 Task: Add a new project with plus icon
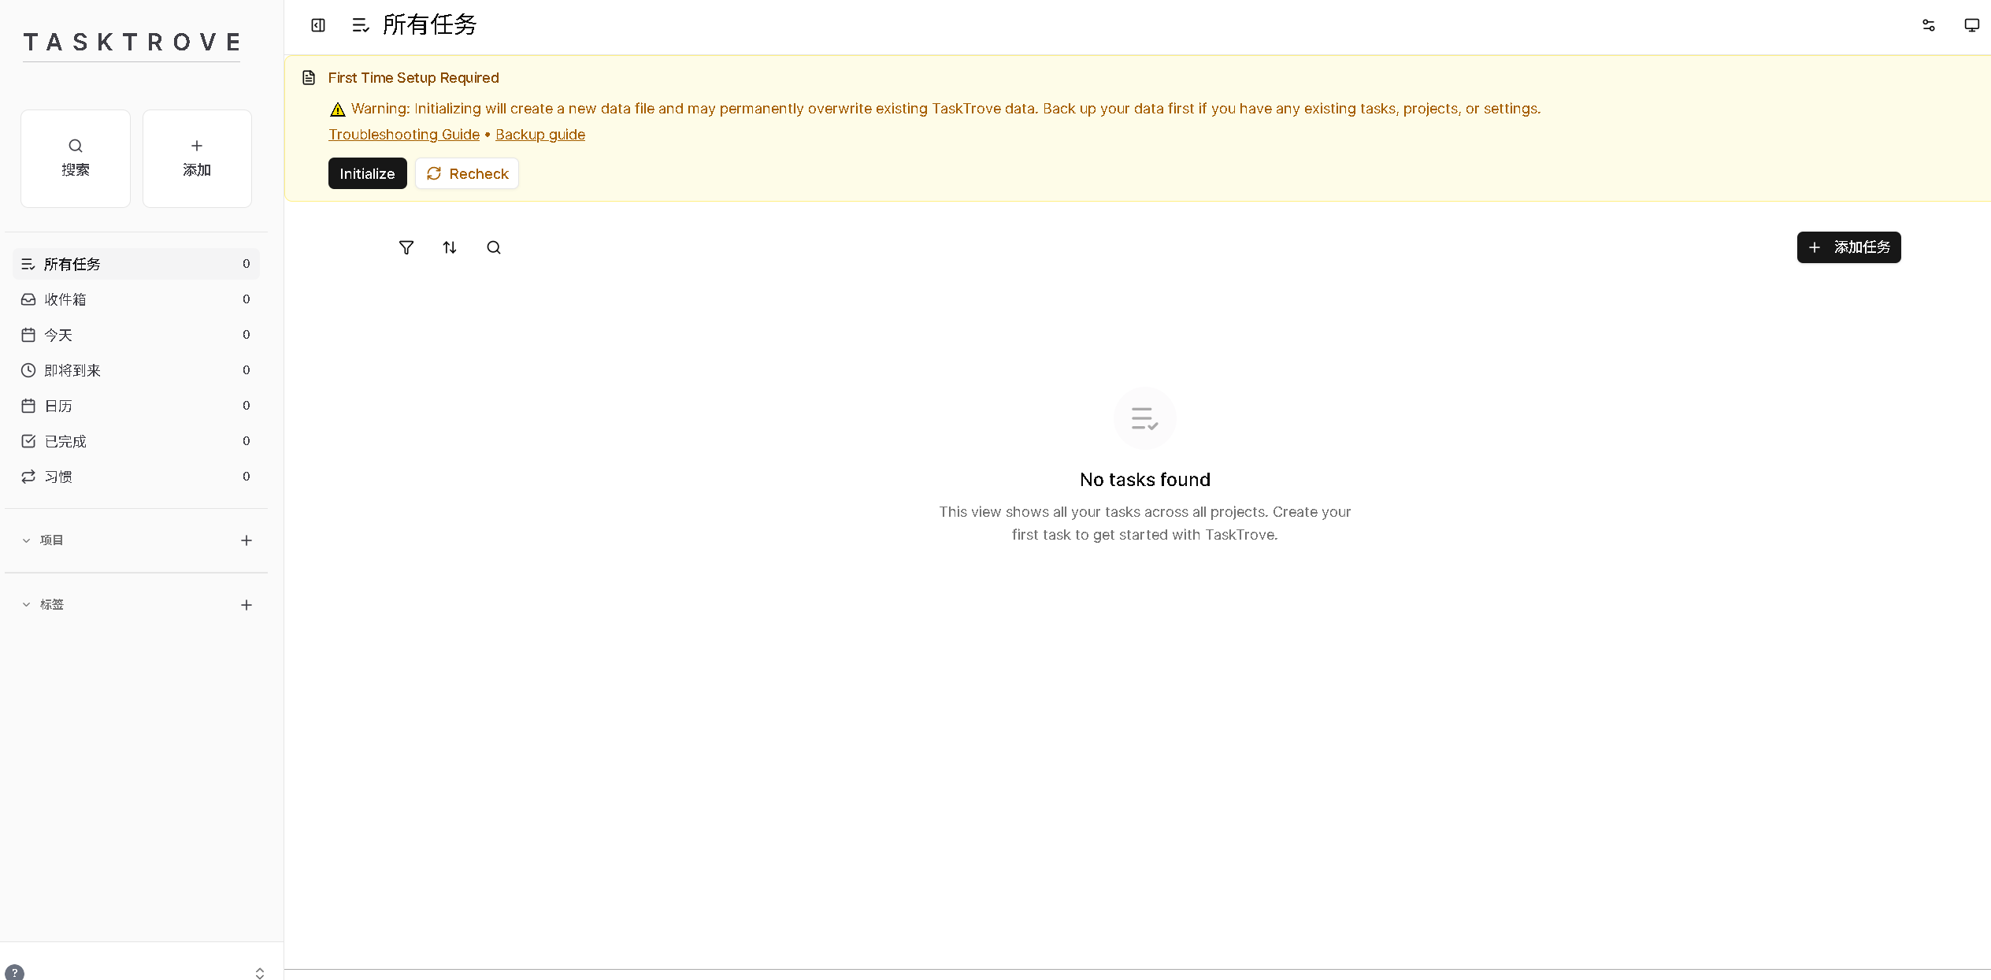coord(247,540)
